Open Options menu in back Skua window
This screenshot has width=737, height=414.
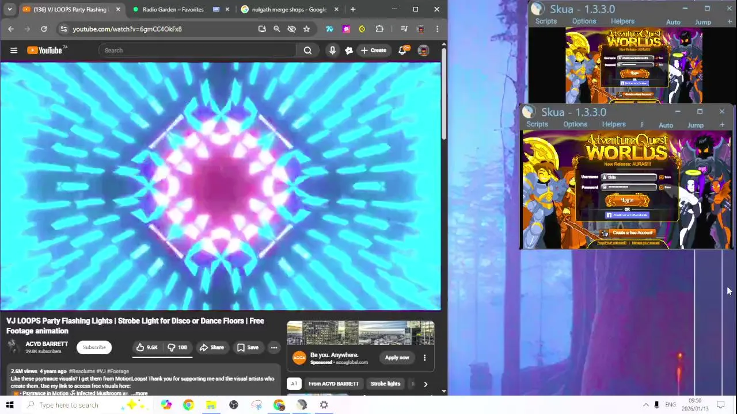click(x=584, y=21)
